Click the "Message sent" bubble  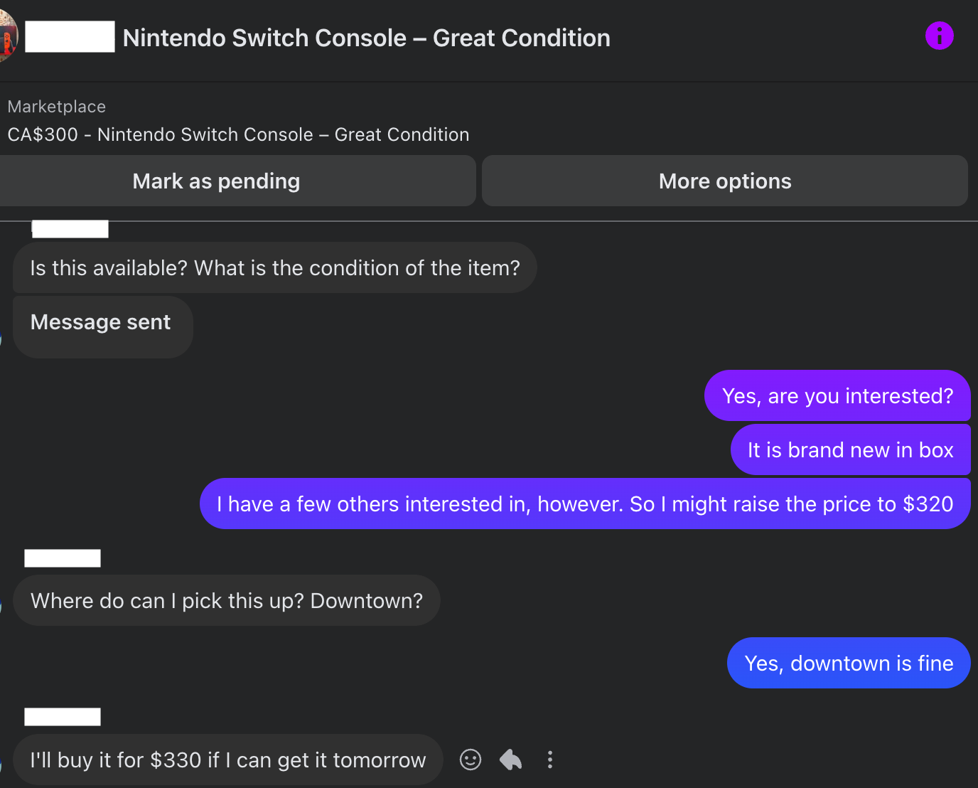tap(102, 323)
